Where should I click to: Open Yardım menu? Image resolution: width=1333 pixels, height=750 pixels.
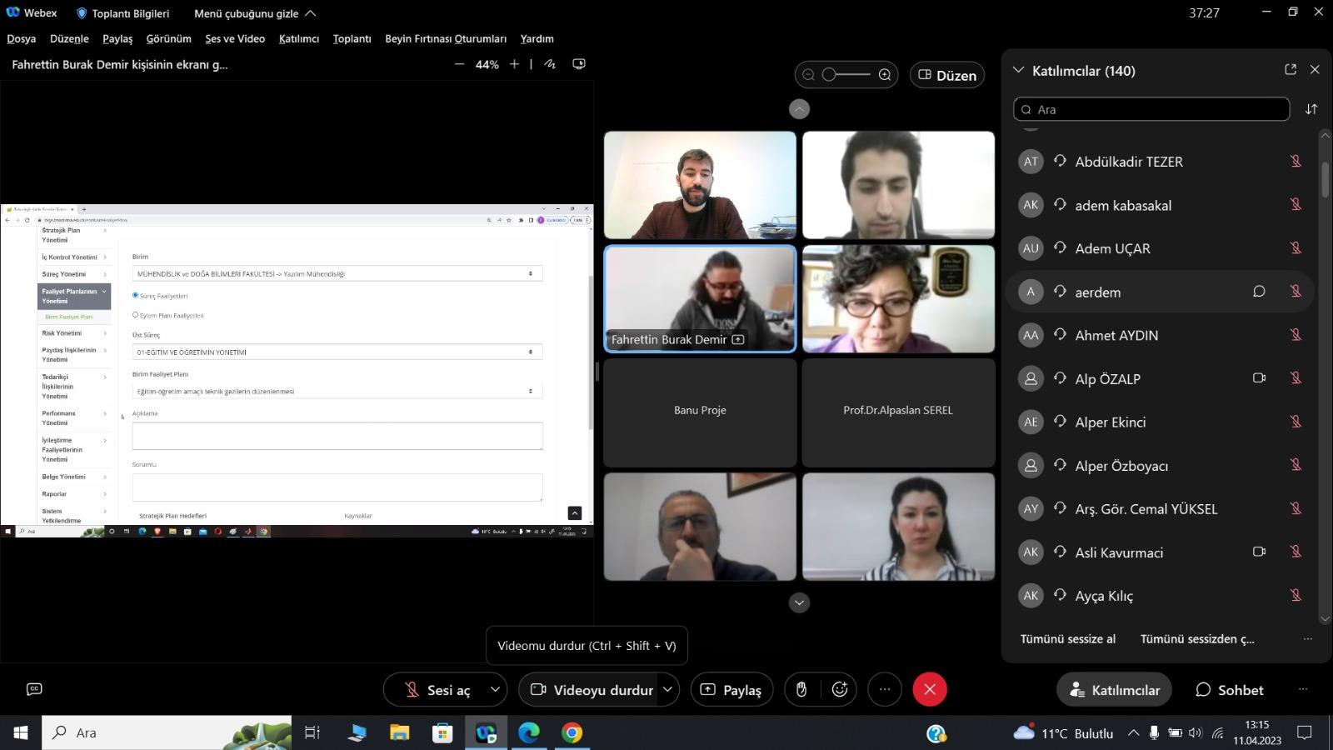point(537,38)
